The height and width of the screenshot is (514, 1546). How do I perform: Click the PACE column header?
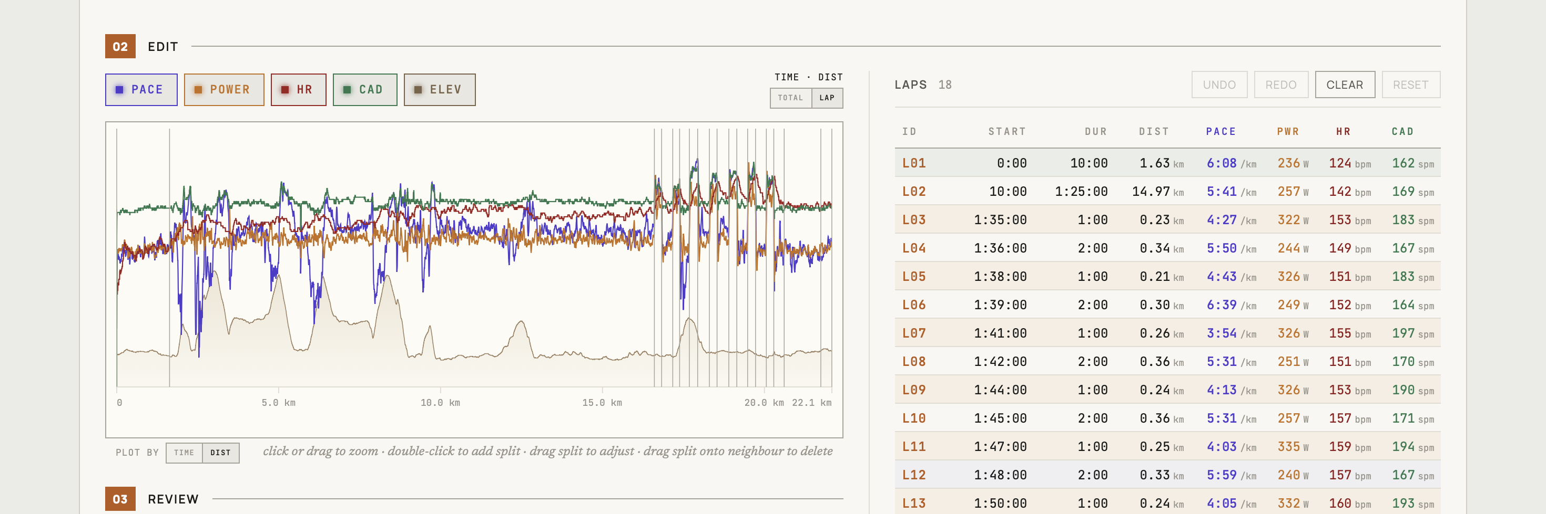1220,132
